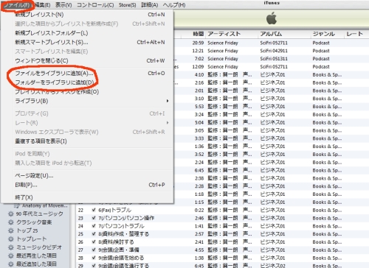Click the time cell 4:10
Image resolution: width=369 pixels, height=268 pixels.
[x=199, y=74]
